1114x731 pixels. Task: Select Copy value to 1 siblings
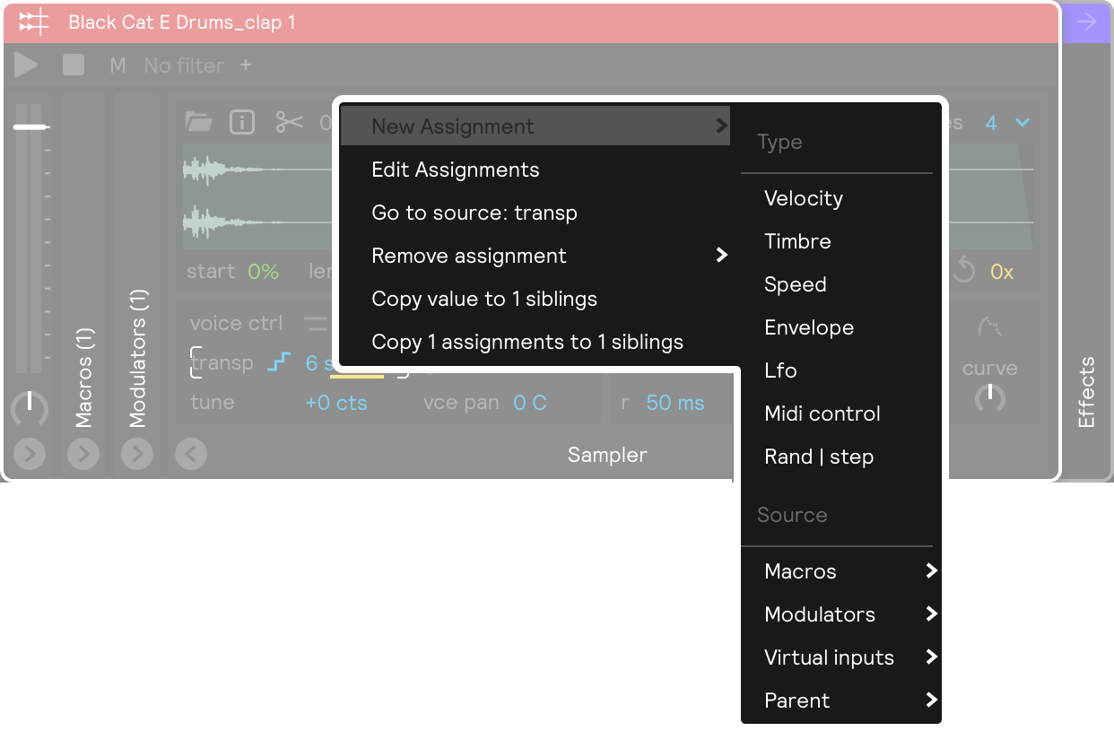[535, 299]
